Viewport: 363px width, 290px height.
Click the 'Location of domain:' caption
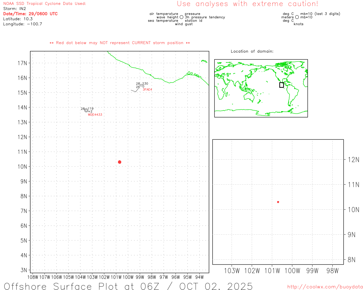pos(252,51)
